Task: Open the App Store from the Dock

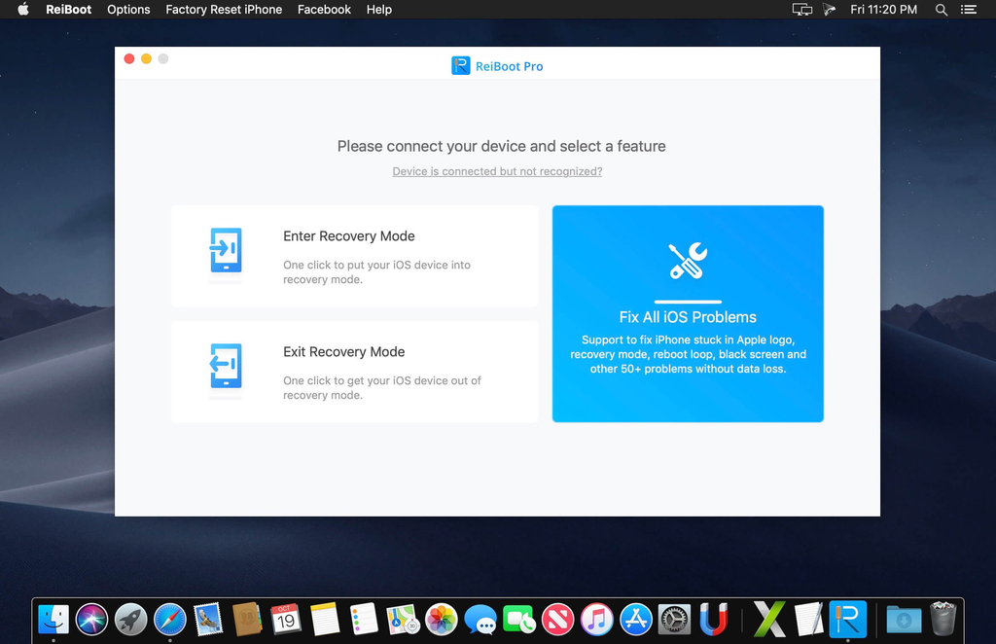Action: [x=635, y=619]
